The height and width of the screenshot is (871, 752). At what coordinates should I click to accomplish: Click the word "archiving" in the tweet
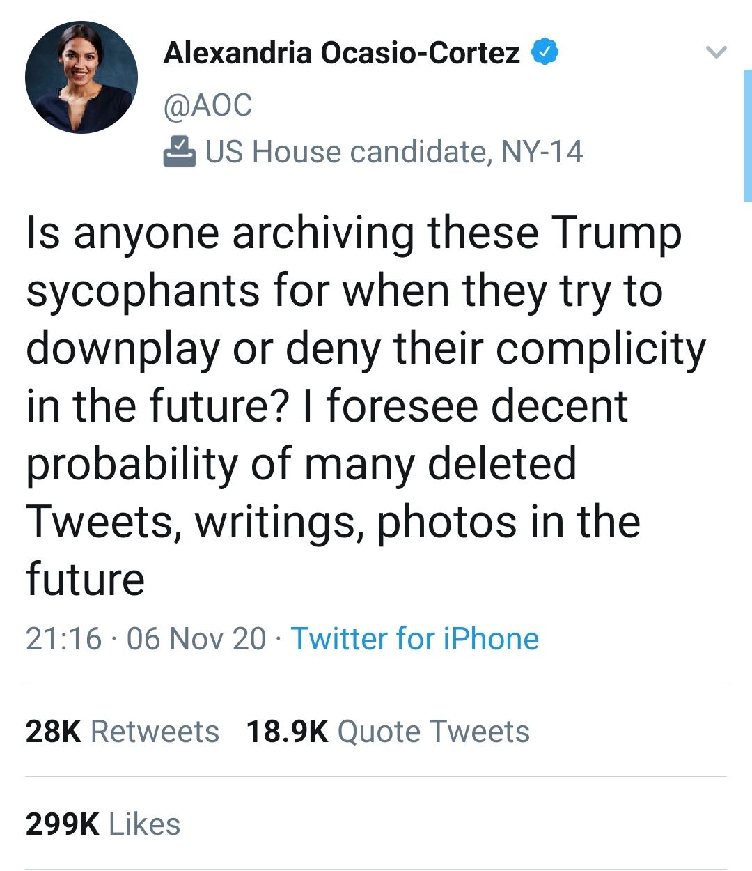(323, 233)
